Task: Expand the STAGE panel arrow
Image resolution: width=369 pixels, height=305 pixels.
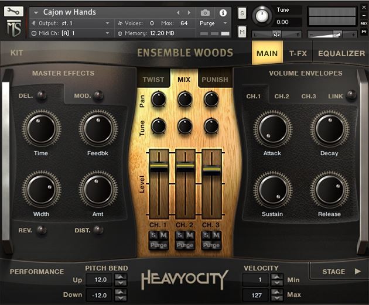Action: [357, 272]
